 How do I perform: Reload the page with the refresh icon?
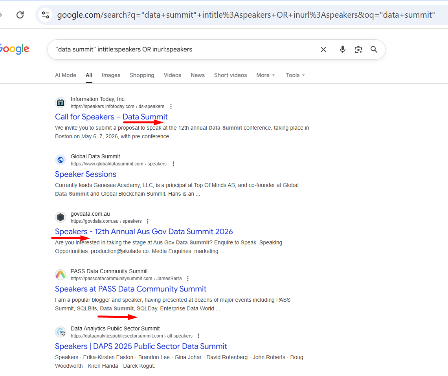click(20, 15)
